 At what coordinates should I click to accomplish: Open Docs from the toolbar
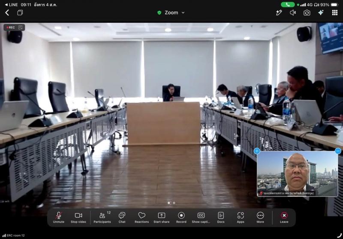tap(221, 218)
